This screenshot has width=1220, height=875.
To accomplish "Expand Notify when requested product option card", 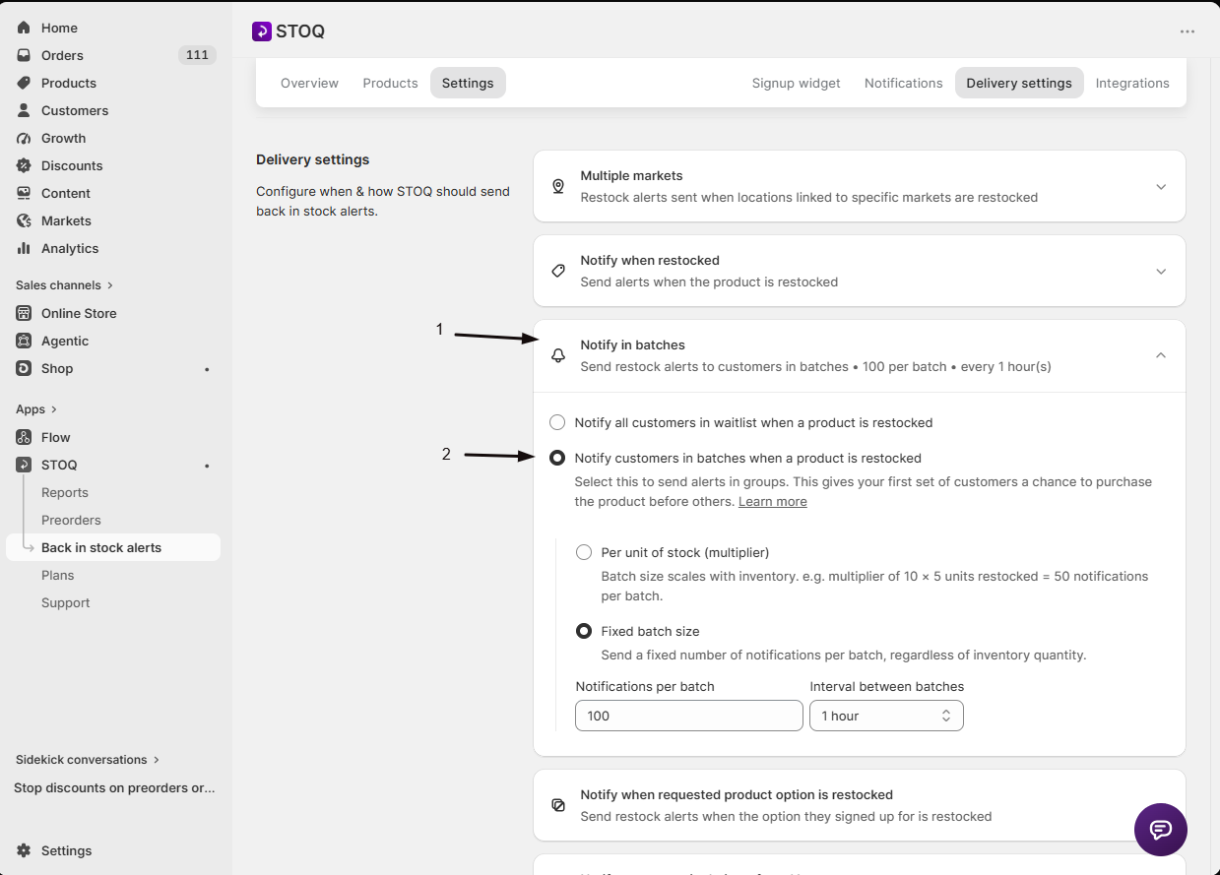I will click(860, 805).
